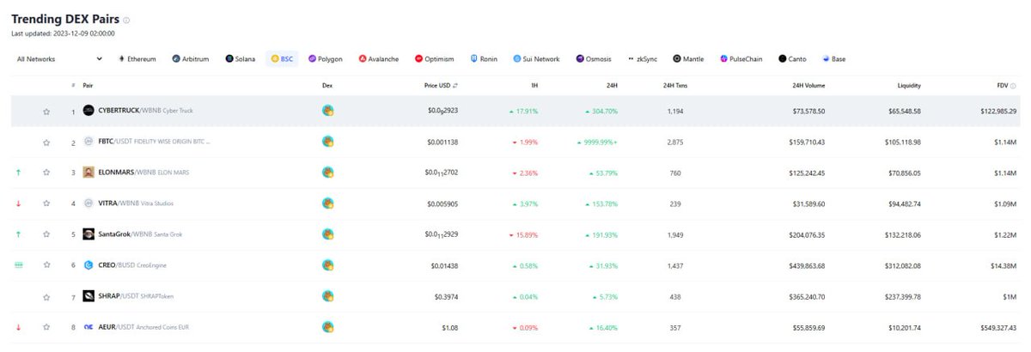Open the SHRAP/USDT pair link
This screenshot has width=1031, height=352.
point(136,297)
